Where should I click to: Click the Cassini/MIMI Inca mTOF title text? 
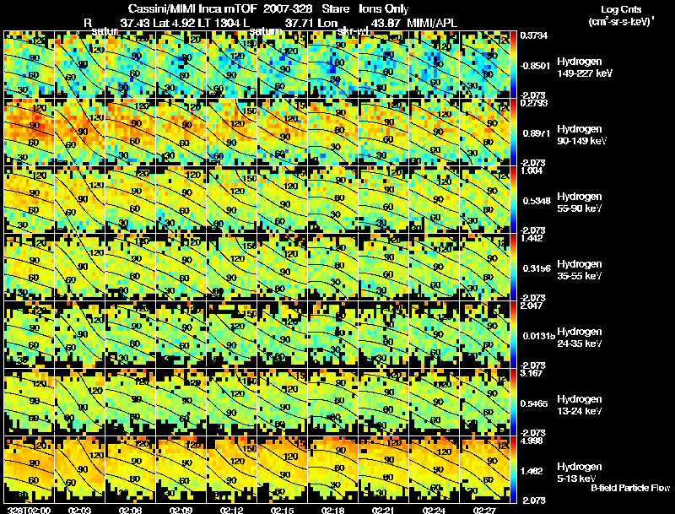tap(192, 9)
